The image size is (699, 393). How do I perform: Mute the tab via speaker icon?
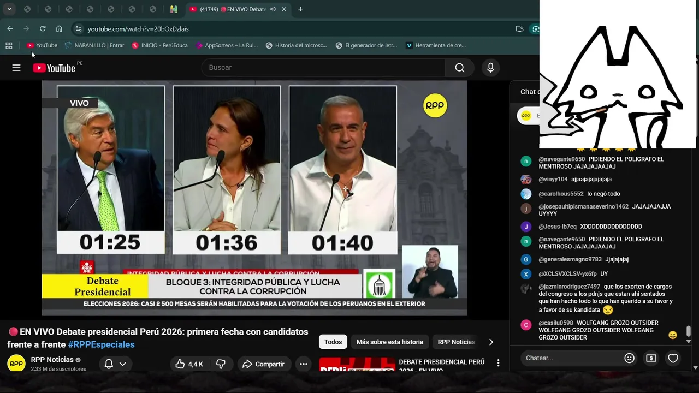273,9
